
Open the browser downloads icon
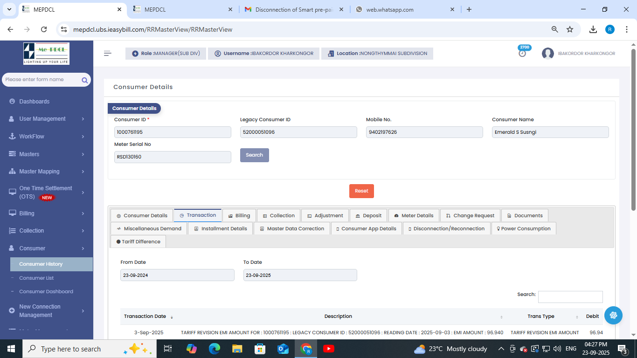click(x=593, y=29)
